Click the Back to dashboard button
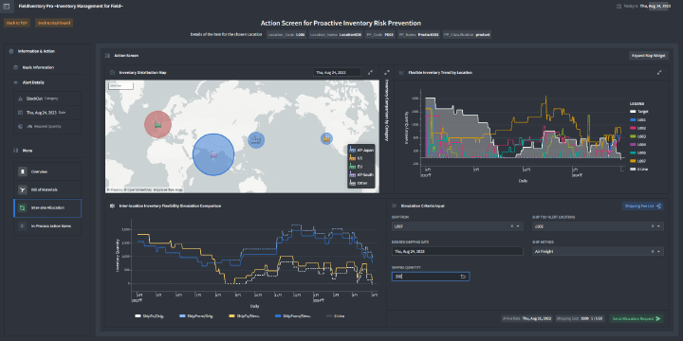The image size is (683, 341). click(53, 23)
